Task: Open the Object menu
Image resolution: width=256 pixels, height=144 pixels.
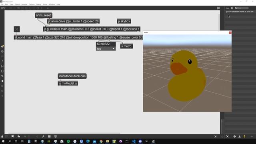Action: (x=17, y=4)
